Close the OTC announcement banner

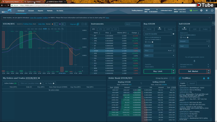pyautogui.click(x=209, y=18)
